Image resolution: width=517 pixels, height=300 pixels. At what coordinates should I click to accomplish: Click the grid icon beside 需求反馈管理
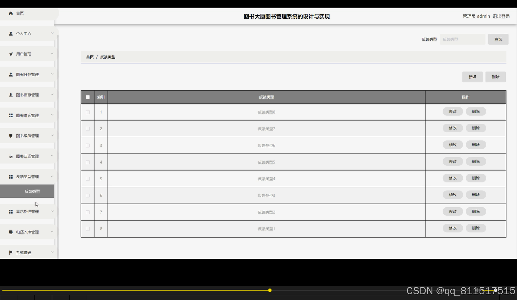(11, 212)
